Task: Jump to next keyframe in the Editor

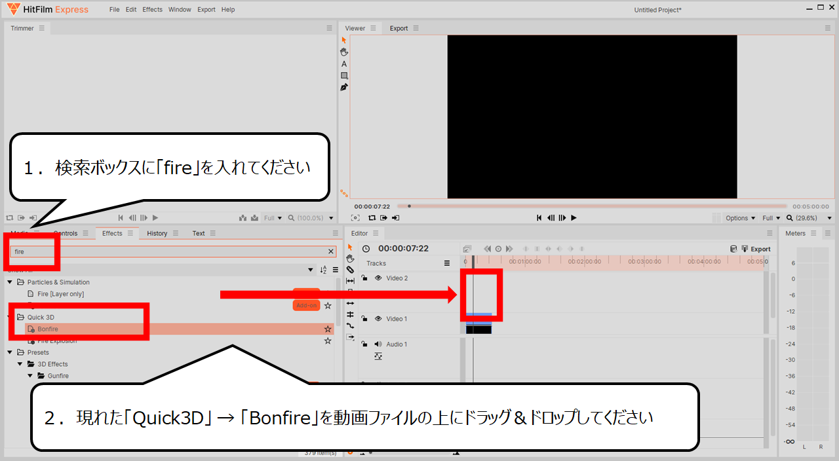Action: (509, 249)
